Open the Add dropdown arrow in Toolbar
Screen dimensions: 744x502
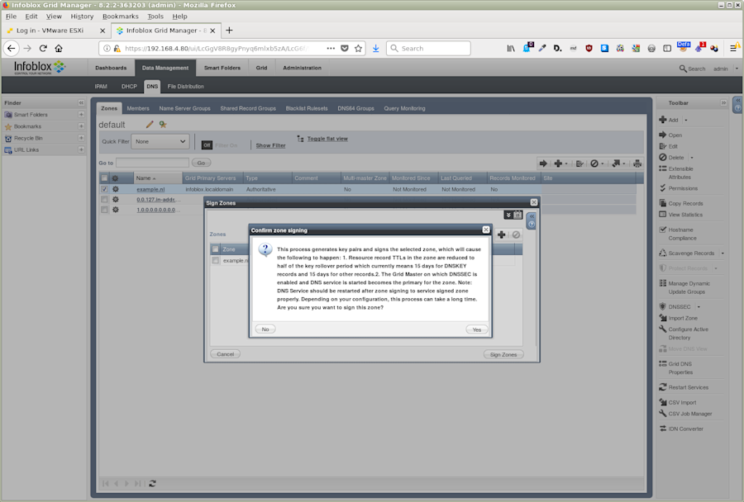[x=686, y=120]
